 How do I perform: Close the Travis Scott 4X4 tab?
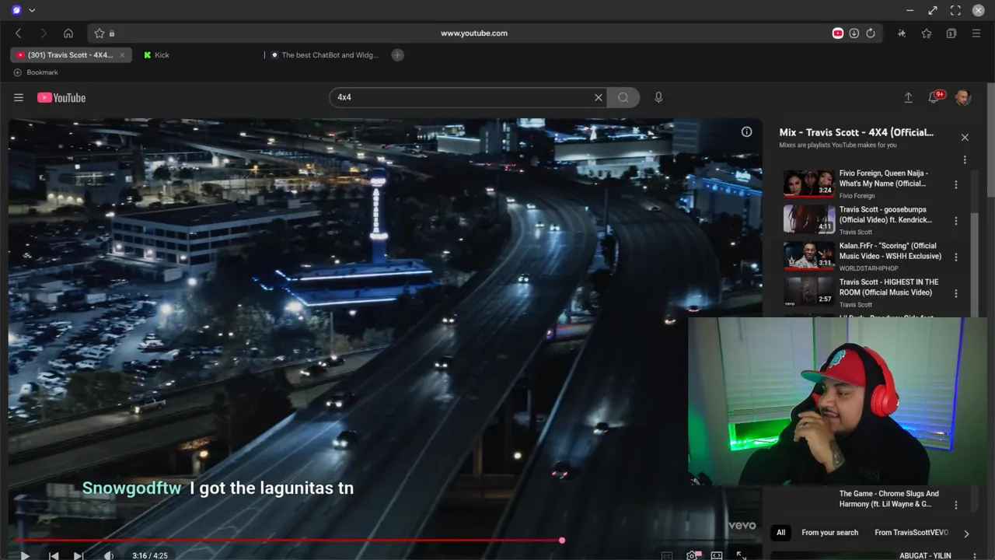click(x=122, y=55)
